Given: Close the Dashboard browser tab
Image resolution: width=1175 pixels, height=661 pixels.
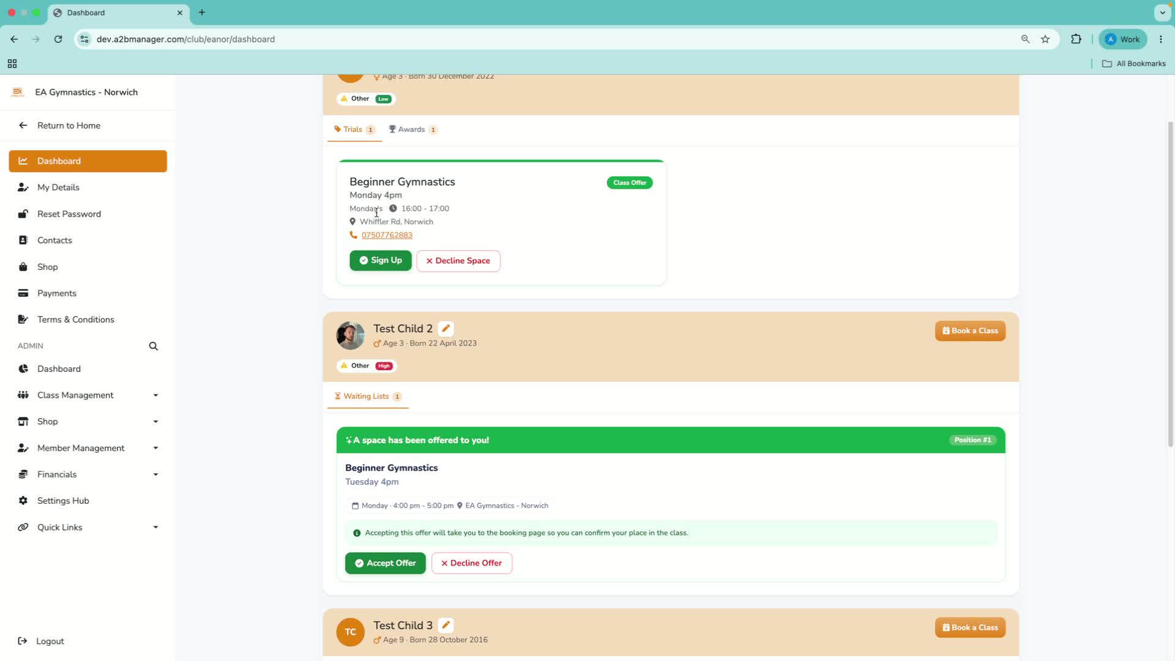Looking at the screenshot, I should pos(180,12).
